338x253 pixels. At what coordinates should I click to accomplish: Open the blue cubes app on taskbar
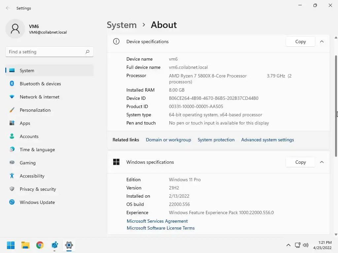pyautogui.click(x=54, y=245)
